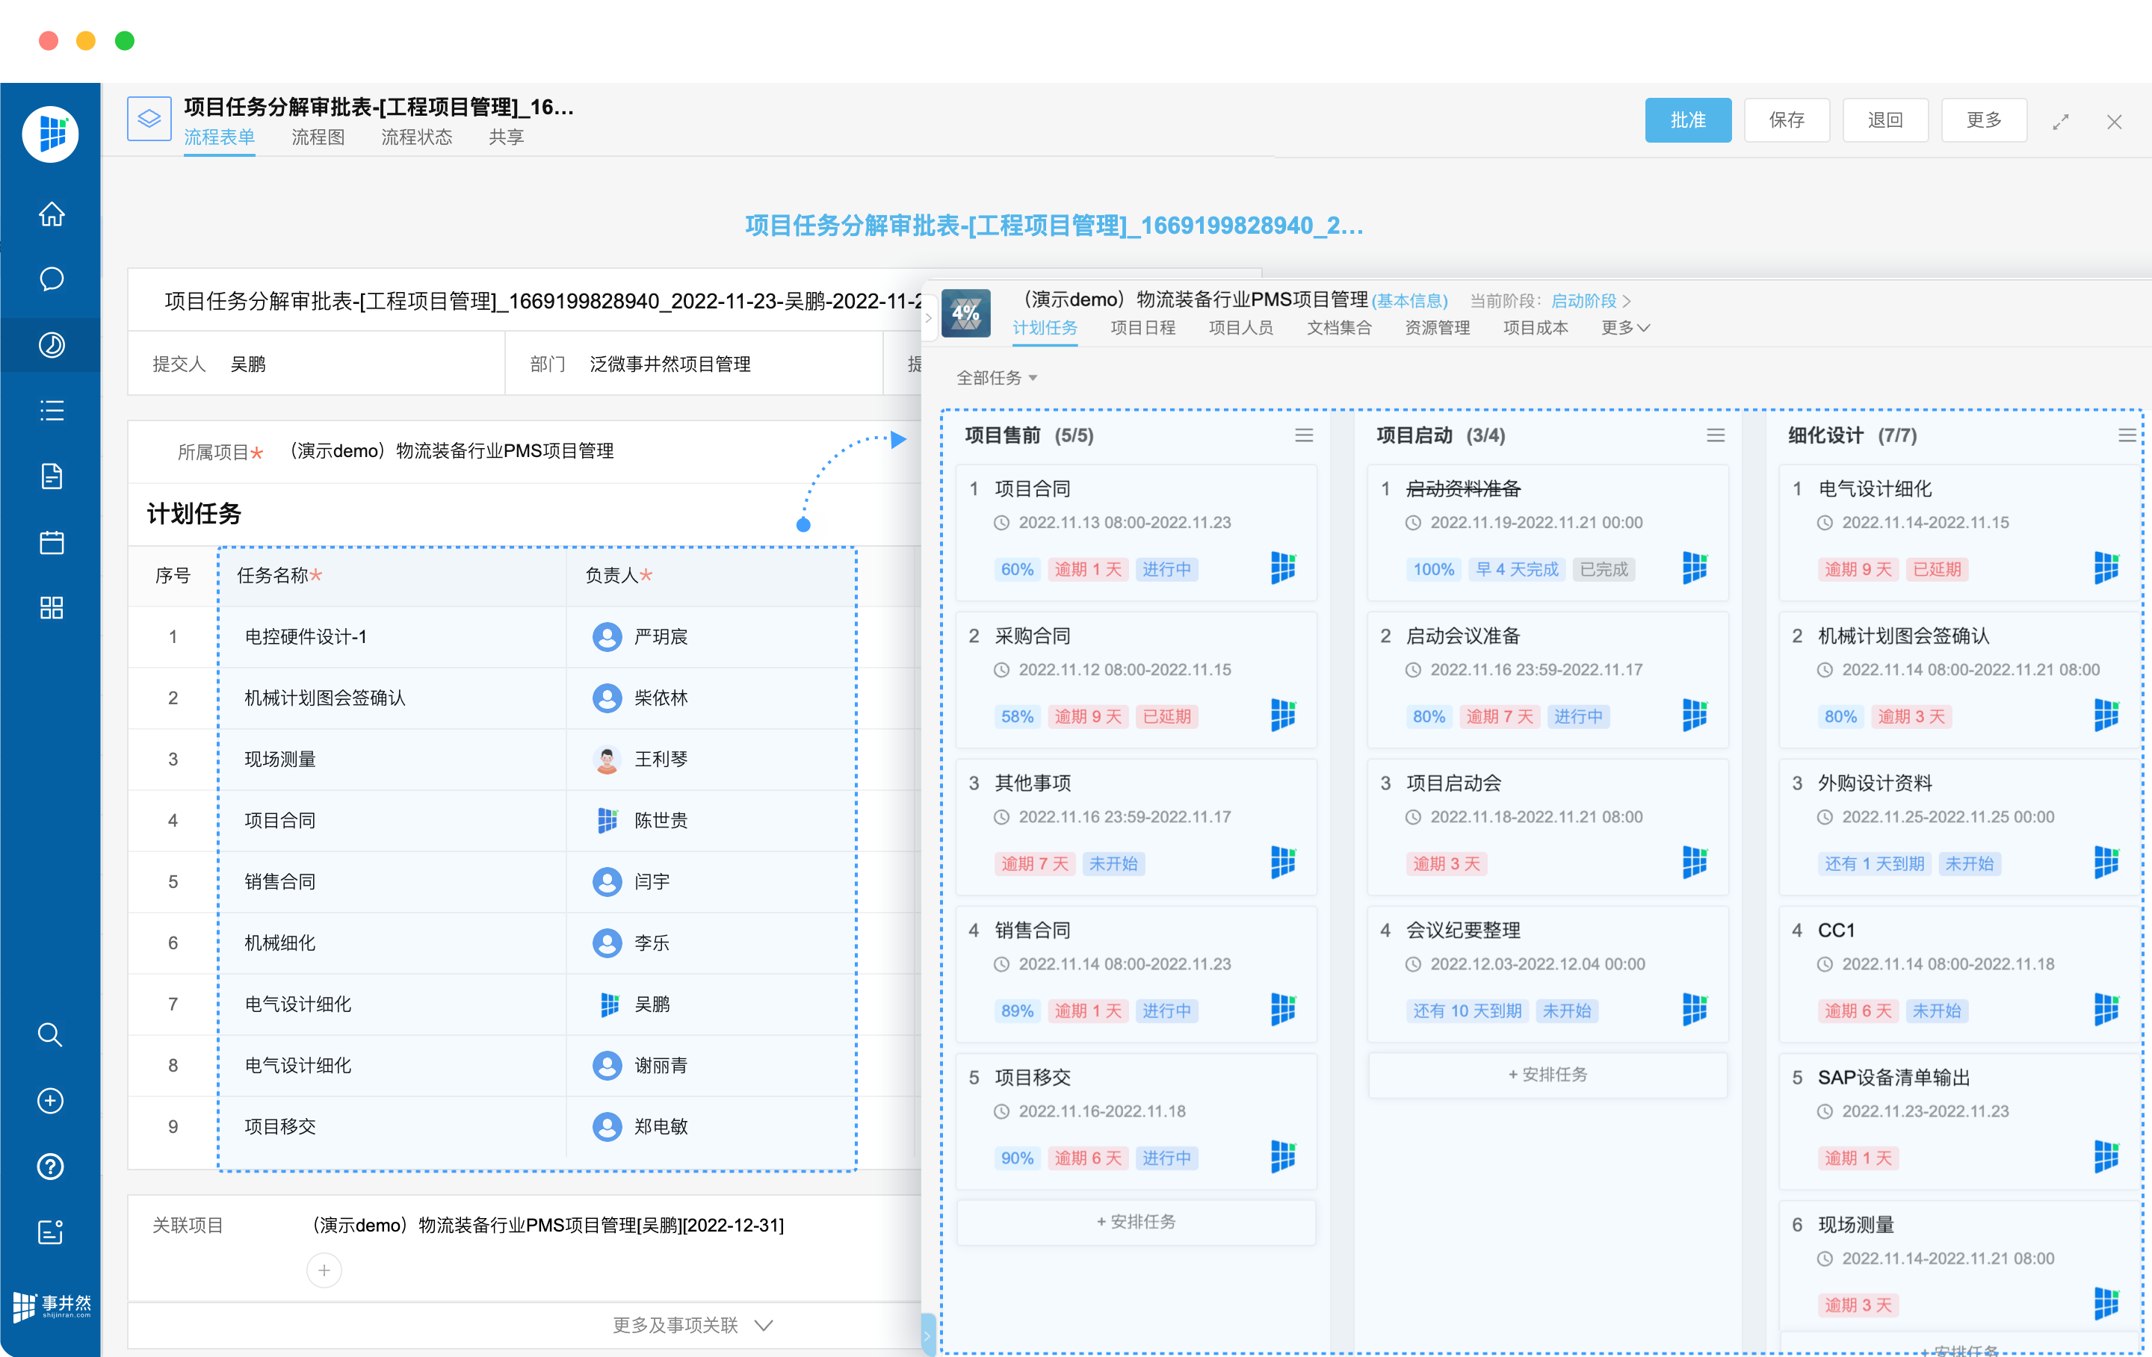Click the help question mark icon
2152x1357 pixels.
[x=51, y=1166]
